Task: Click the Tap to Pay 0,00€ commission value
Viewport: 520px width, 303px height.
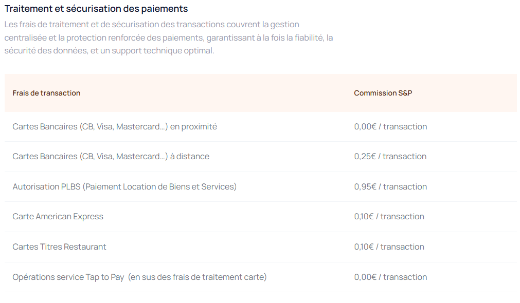Action: click(x=390, y=277)
